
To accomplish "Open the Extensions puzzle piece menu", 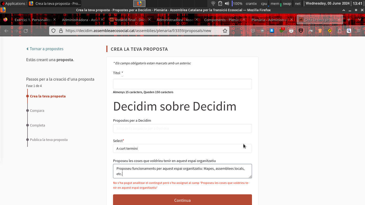I will click(x=339, y=31).
